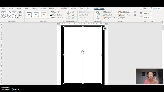The height and width of the screenshot is (92, 164).
Task: Expand the Send Backward arrow options
Action: coord(132,12)
